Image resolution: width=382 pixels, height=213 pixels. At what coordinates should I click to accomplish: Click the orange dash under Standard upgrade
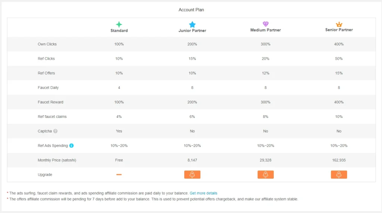(119, 175)
